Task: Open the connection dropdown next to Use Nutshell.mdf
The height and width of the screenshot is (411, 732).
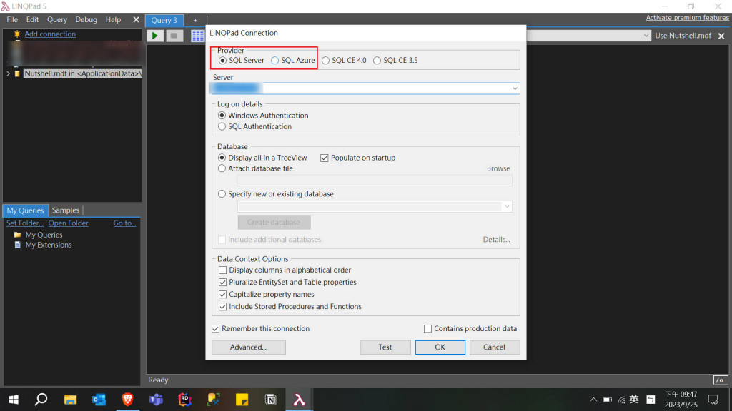Action: click(646, 36)
